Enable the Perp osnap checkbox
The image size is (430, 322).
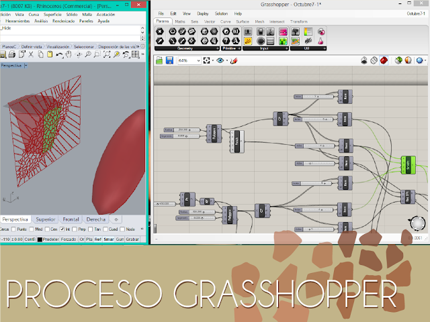coord(75,229)
